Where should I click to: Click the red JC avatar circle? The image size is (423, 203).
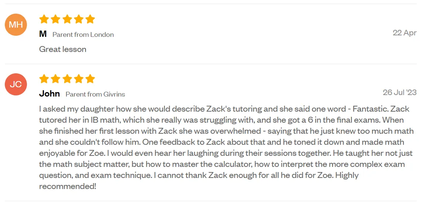(x=15, y=84)
